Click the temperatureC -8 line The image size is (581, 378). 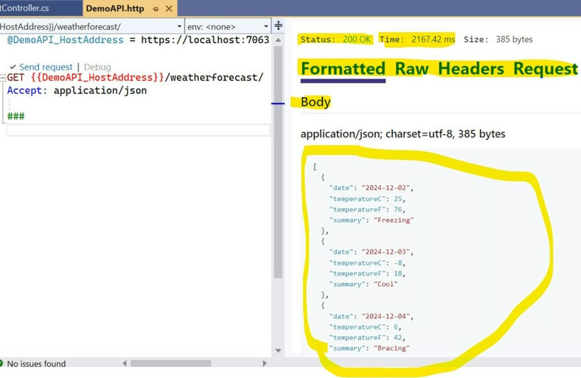(367, 263)
